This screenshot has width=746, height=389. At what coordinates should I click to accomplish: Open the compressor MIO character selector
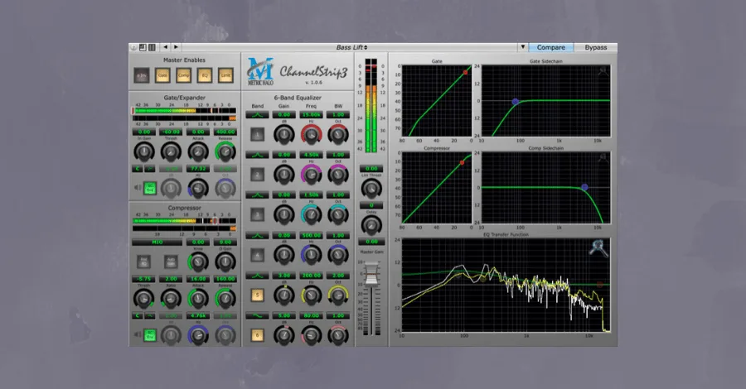click(x=157, y=243)
